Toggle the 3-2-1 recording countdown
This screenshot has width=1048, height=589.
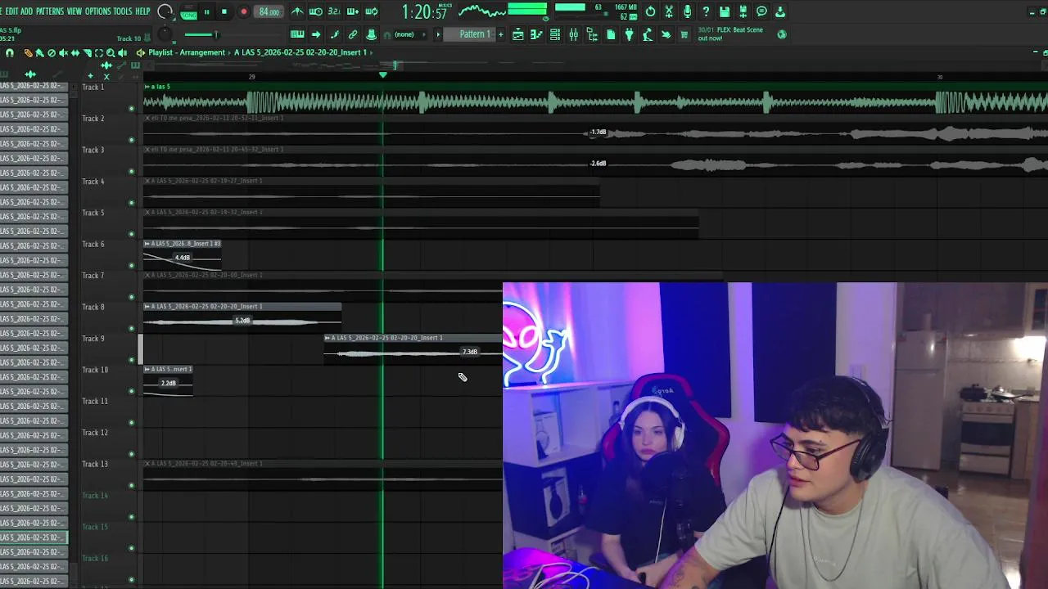334,11
